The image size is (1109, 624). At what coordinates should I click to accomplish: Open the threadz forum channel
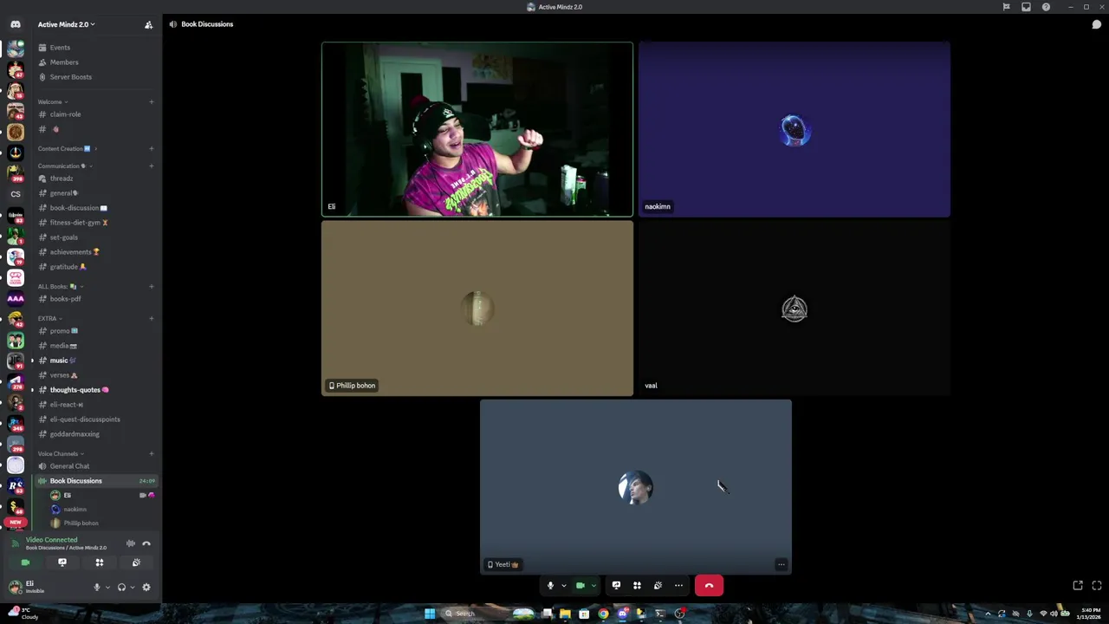(x=61, y=179)
